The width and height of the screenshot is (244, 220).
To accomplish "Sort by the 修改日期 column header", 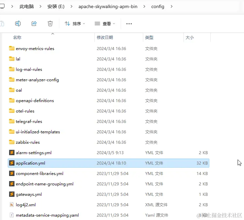I will [105, 38].
